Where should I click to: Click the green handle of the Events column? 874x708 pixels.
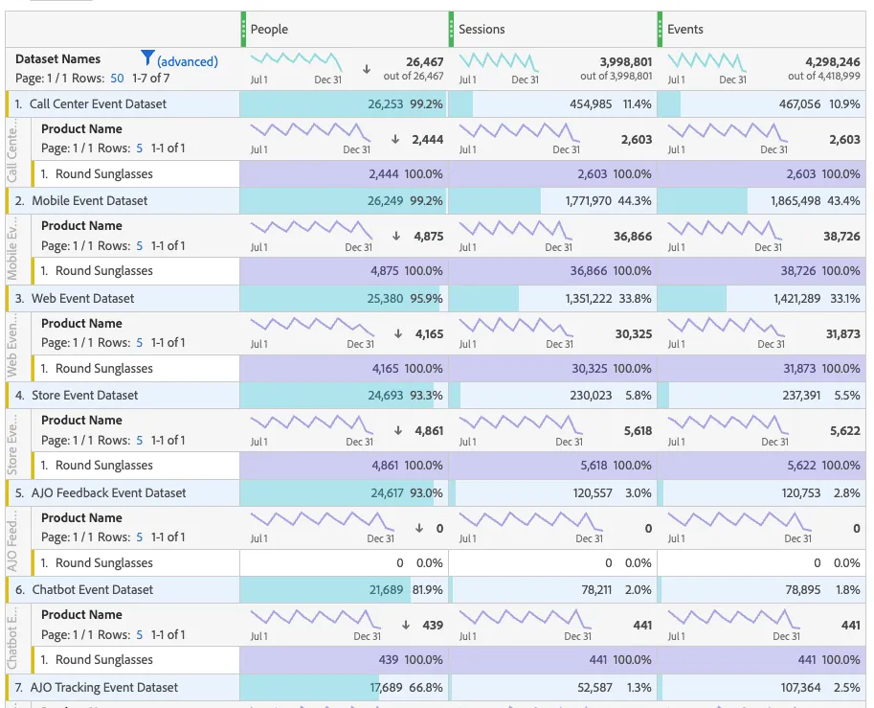click(x=660, y=29)
